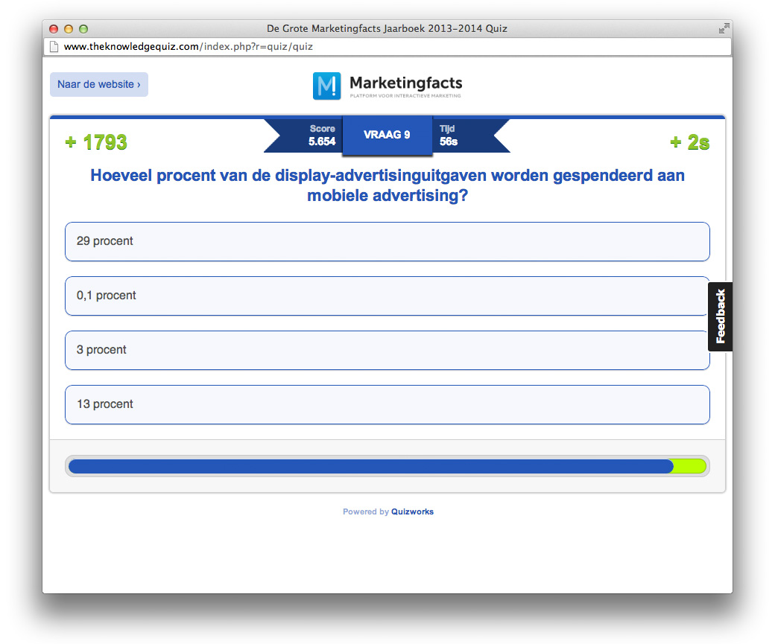Click the "Naar de website" button
Viewport: 775px width, 644px height.
(99, 85)
